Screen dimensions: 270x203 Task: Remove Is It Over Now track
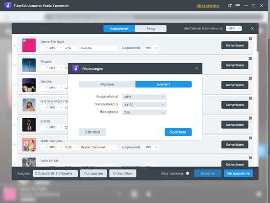pyautogui.click(x=250, y=98)
